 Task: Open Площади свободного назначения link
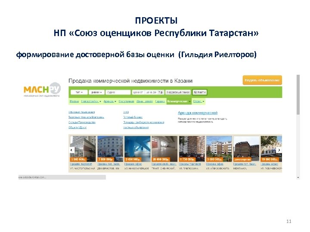tap(143, 122)
